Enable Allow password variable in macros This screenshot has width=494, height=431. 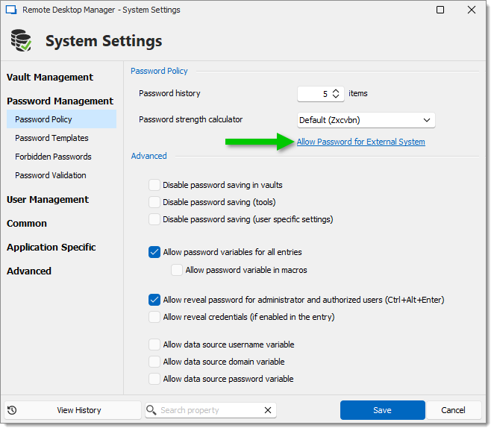click(177, 270)
